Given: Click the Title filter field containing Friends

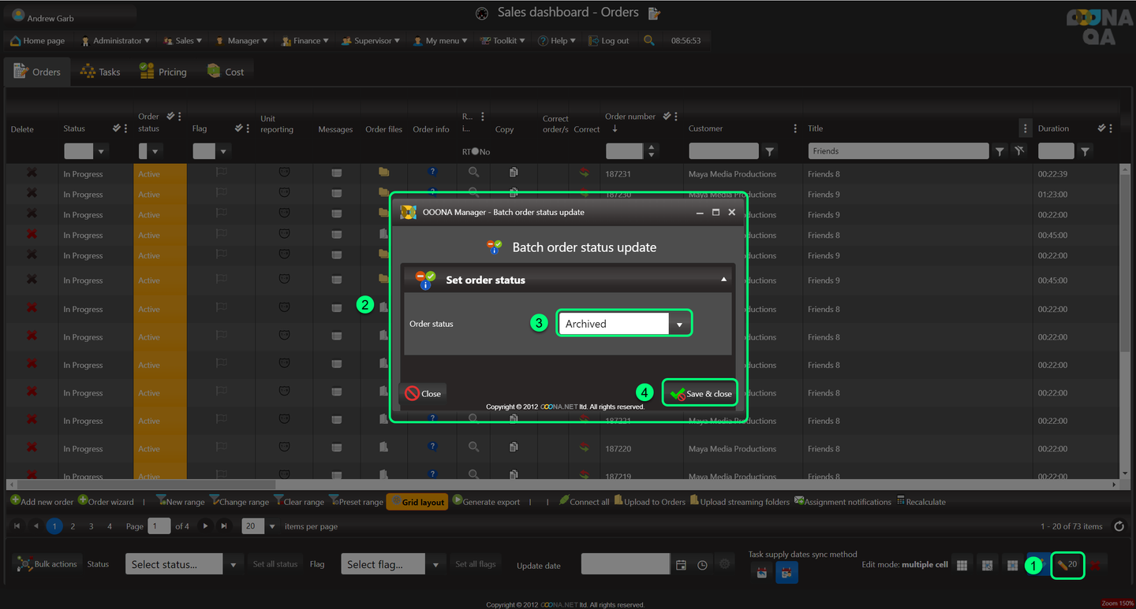Looking at the screenshot, I should click(898, 151).
